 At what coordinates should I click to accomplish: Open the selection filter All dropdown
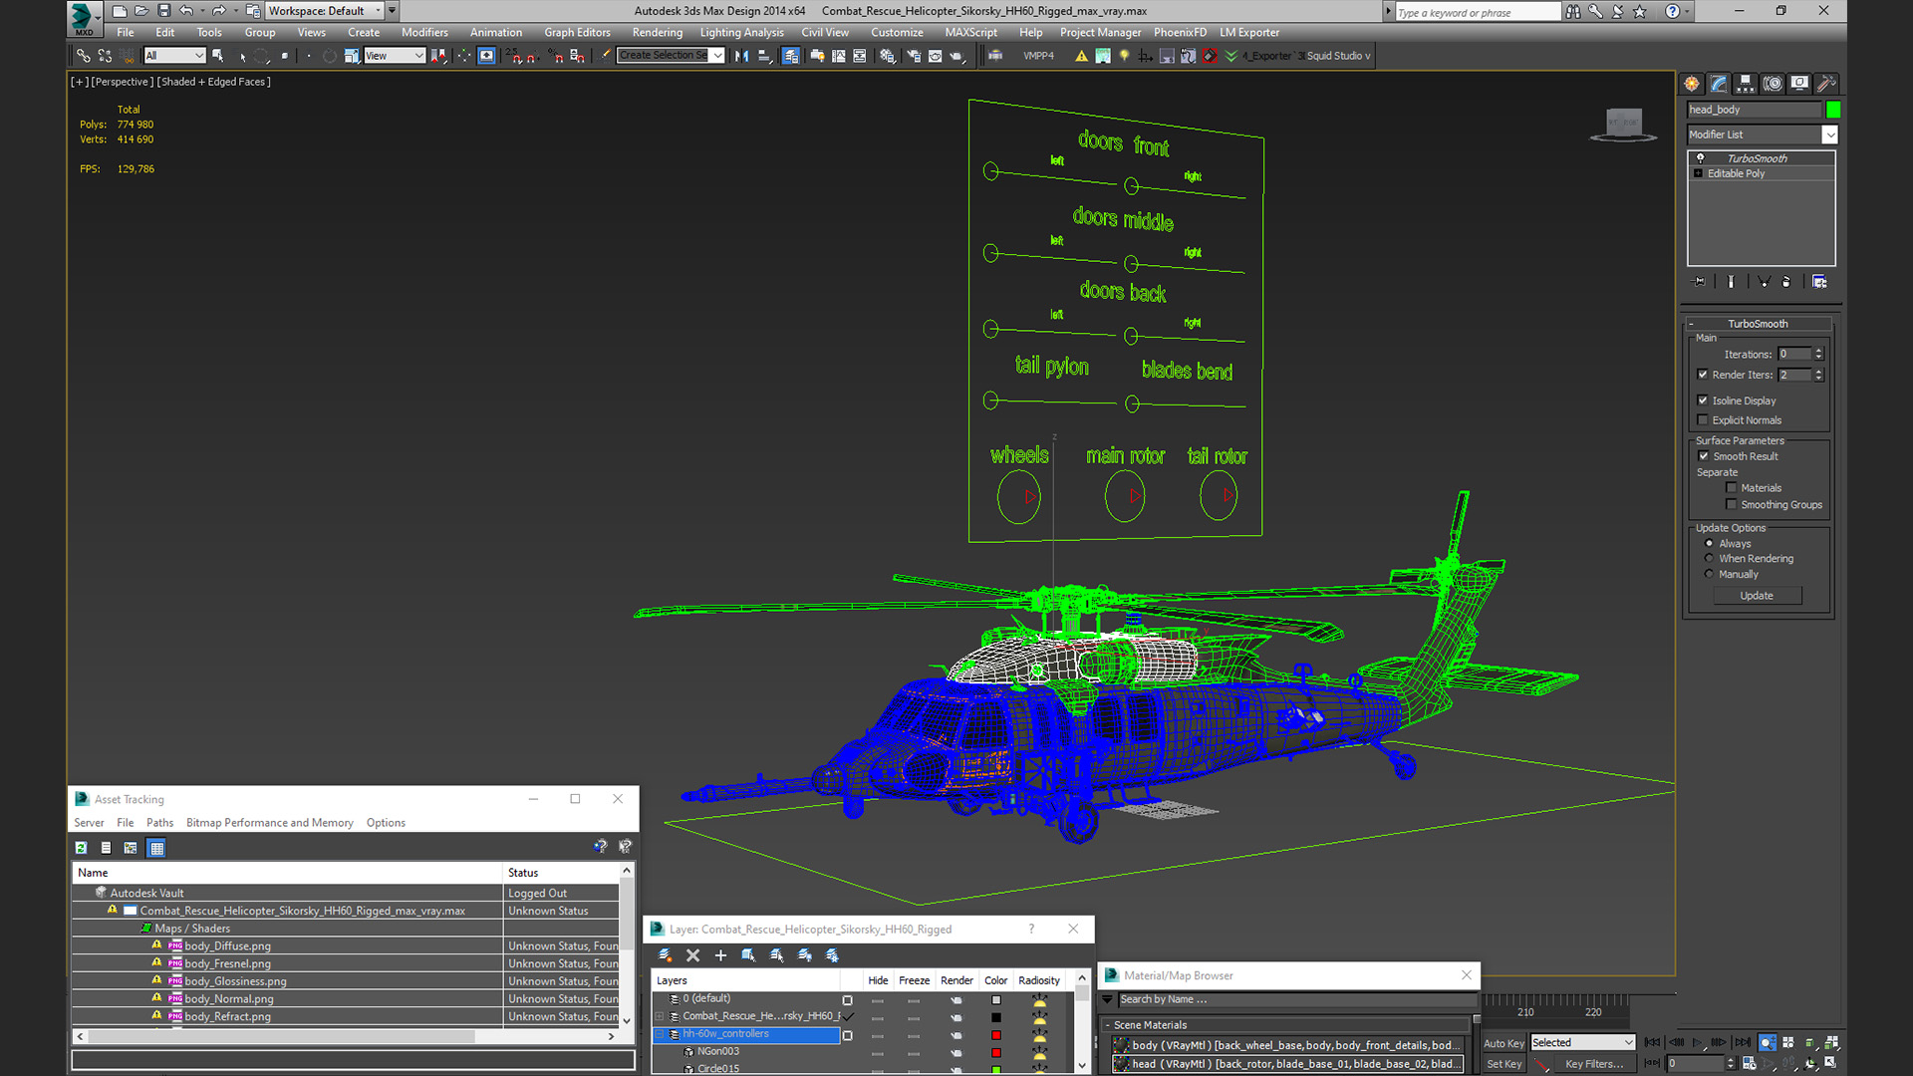(x=174, y=56)
